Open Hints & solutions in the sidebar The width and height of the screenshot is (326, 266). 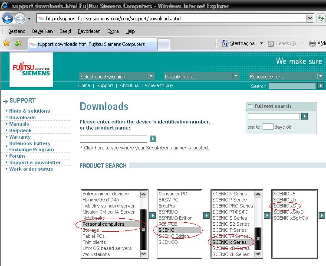(30, 111)
